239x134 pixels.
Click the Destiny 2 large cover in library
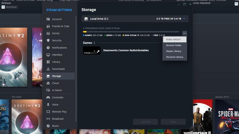[x=13, y=57]
